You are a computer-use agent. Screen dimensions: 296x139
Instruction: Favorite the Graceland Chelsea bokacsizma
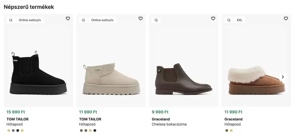pos(213,19)
